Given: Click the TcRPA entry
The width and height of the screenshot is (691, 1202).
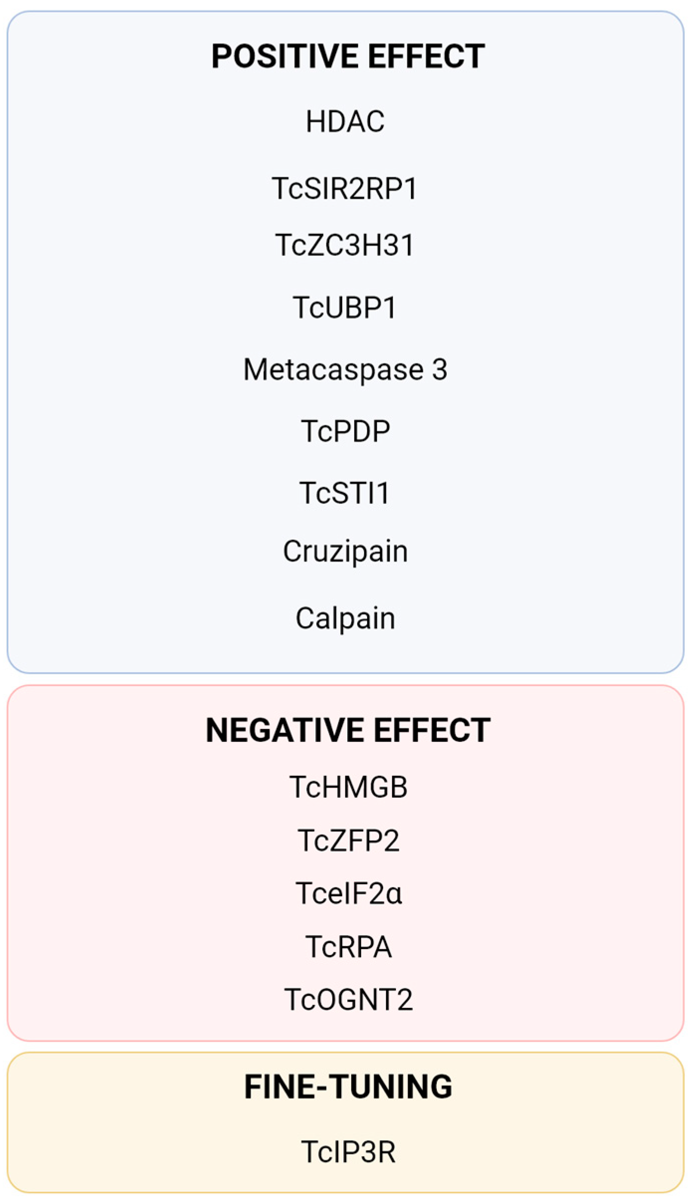Looking at the screenshot, I should 348,946.
